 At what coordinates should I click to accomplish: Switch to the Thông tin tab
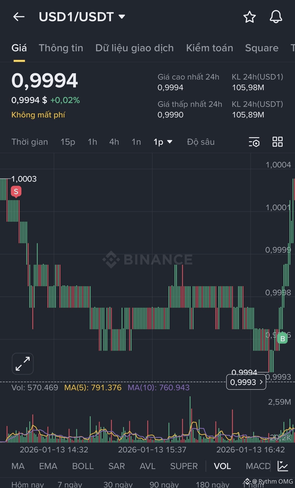[x=61, y=48]
